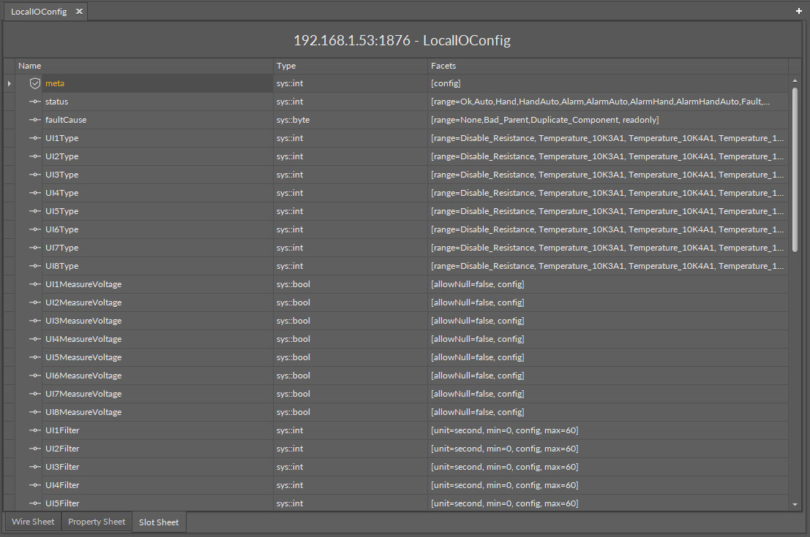Sort by the Type column header
This screenshot has width=810, height=537.
click(x=286, y=66)
